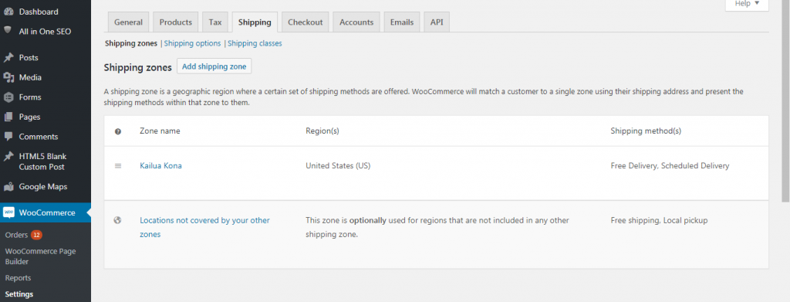
Task: Switch to the Products tab
Action: tap(176, 22)
